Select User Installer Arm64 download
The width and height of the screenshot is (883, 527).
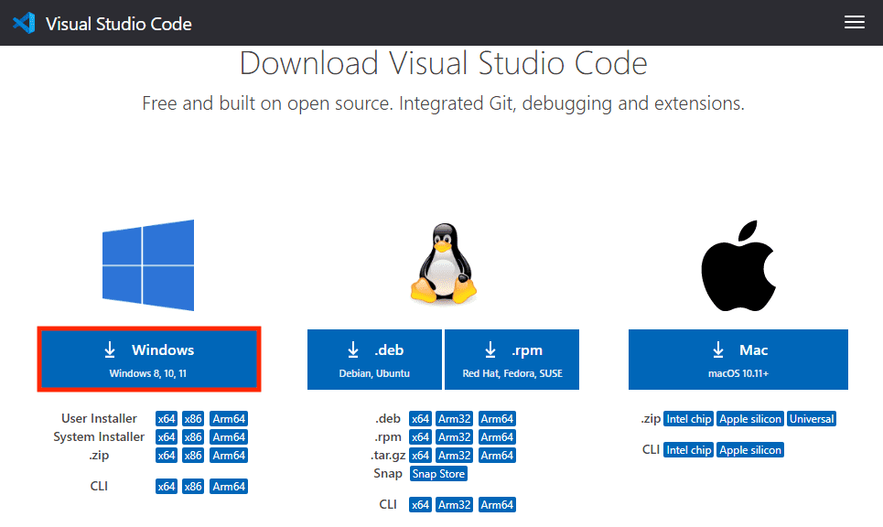(x=229, y=419)
